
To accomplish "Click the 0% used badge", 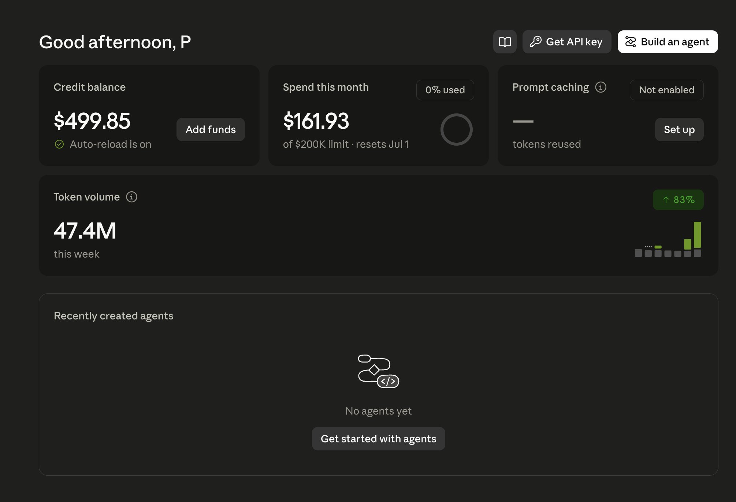I will (445, 90).
